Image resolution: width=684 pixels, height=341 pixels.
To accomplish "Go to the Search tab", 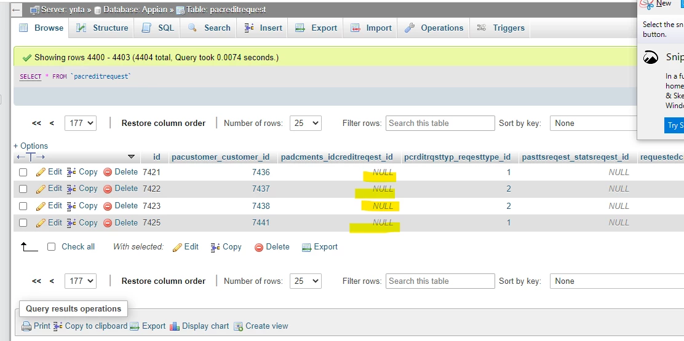I will click(x=209, y=28).
